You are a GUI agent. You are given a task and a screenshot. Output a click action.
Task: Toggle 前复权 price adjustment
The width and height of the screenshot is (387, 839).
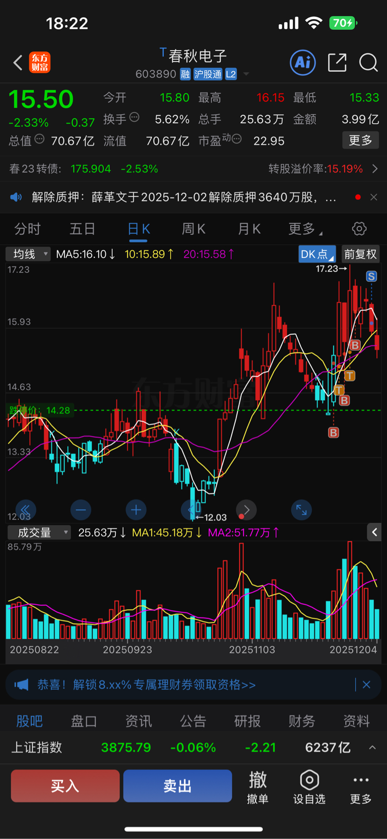(360, 254)
